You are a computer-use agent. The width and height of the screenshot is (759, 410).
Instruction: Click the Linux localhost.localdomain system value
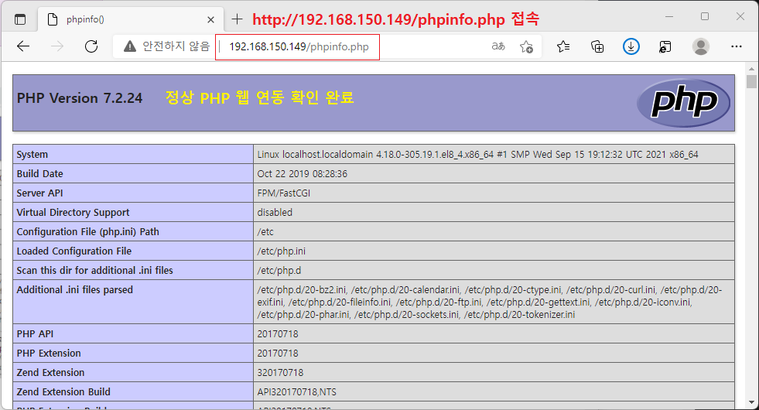point(478,155)
